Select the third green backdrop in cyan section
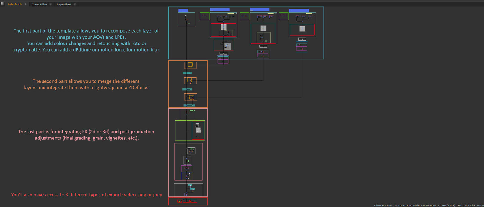The image size is (484, 207). tap(283, 16)
